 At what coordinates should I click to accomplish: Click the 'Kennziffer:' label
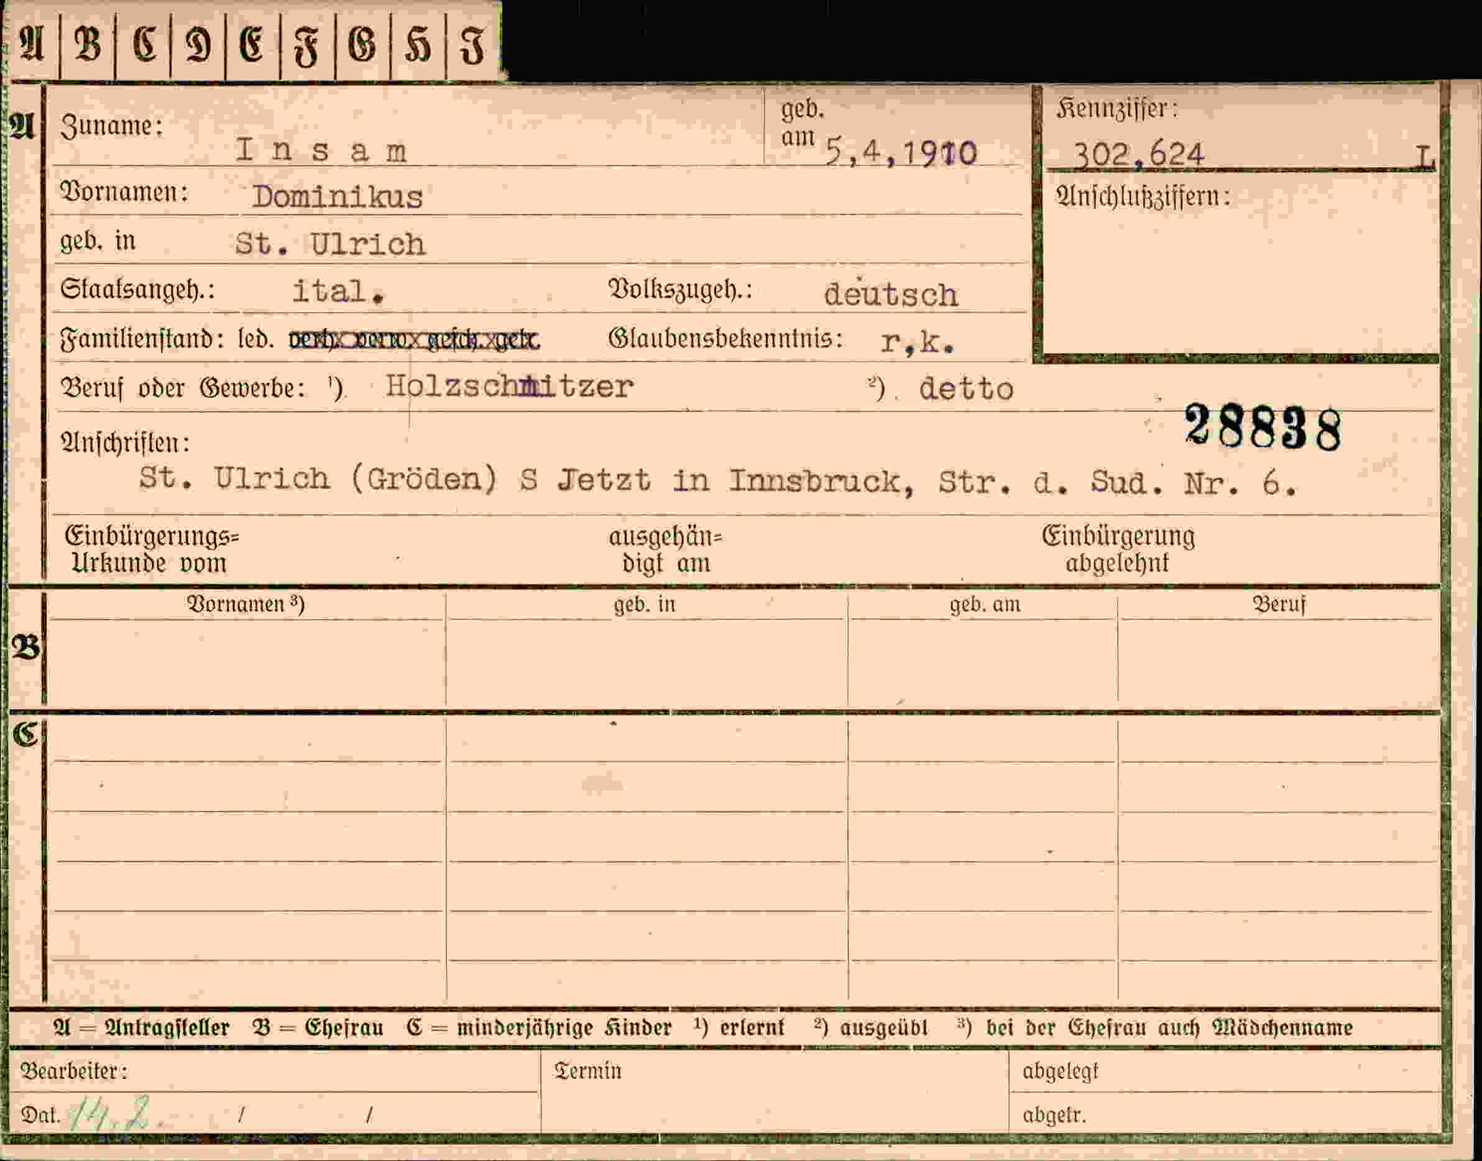pyautogui.click(x=1117, y=109)
